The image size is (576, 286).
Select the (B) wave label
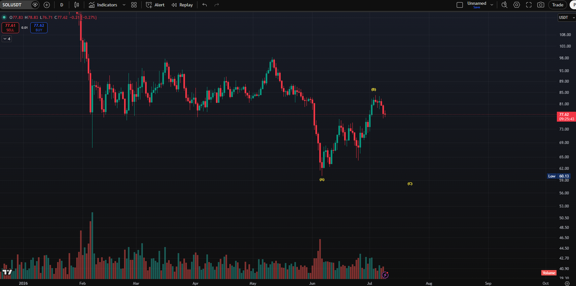374,90
